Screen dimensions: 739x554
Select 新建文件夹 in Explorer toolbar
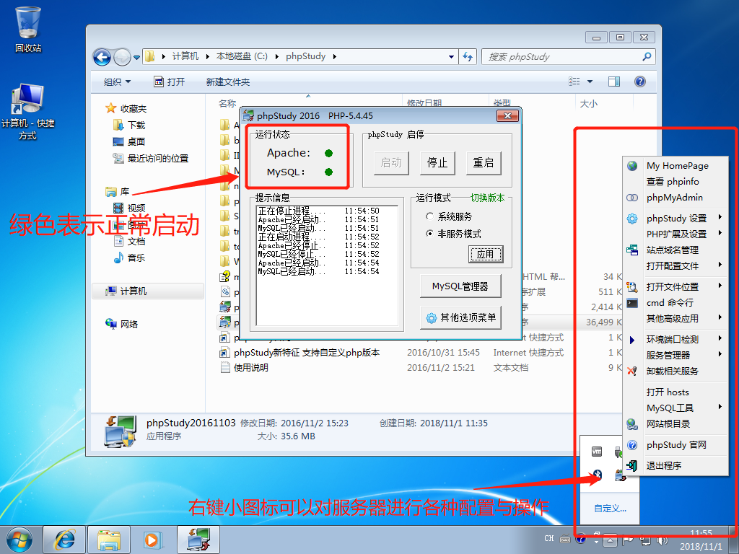pos(227,82)
